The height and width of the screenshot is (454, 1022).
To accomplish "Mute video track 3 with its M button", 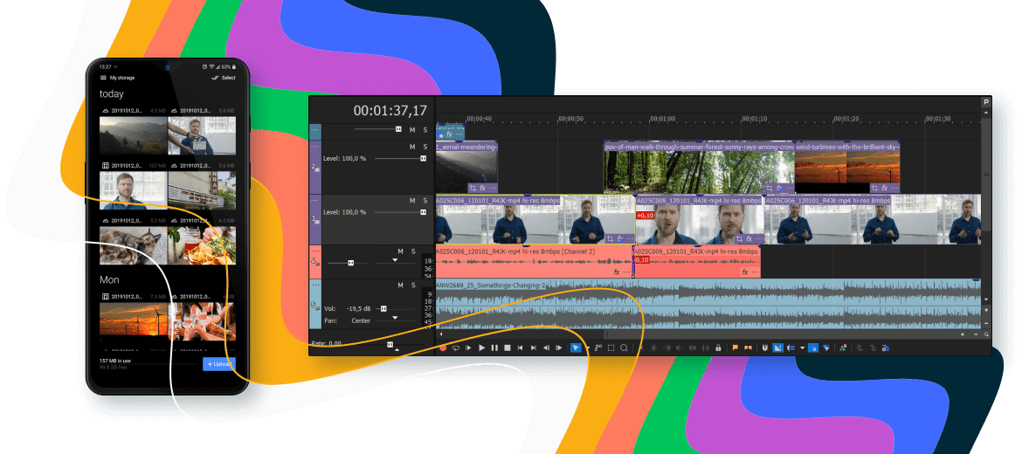I will point(412,201).
